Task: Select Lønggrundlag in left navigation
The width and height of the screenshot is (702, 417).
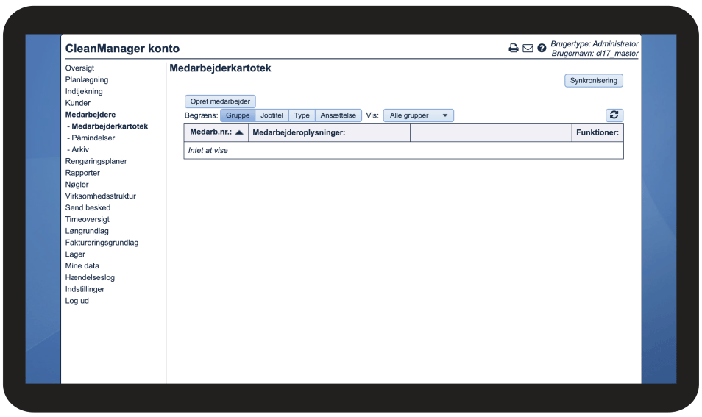Action: point(87,231)
